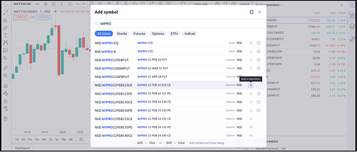The width and height of the screenshot is (357, 152).
Task: Set chart range to 10y
Action: pyautogui.click(x=64, y=139)
